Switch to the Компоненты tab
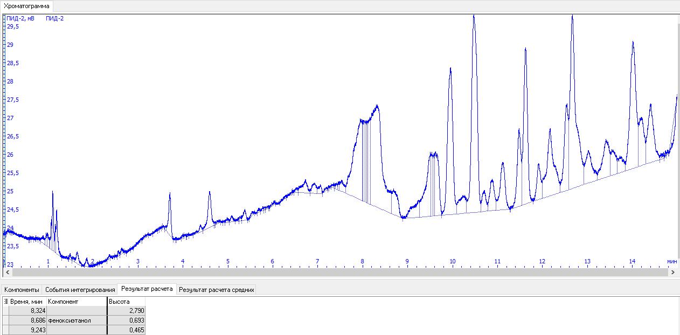The height and width of the screenshot is (335, 680). point(22,290)
